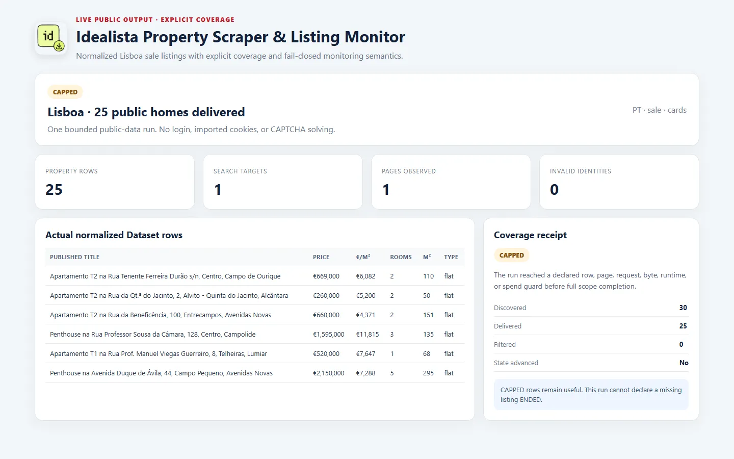
Task: Click price €260,000
Action: click(x=326, y=296)
